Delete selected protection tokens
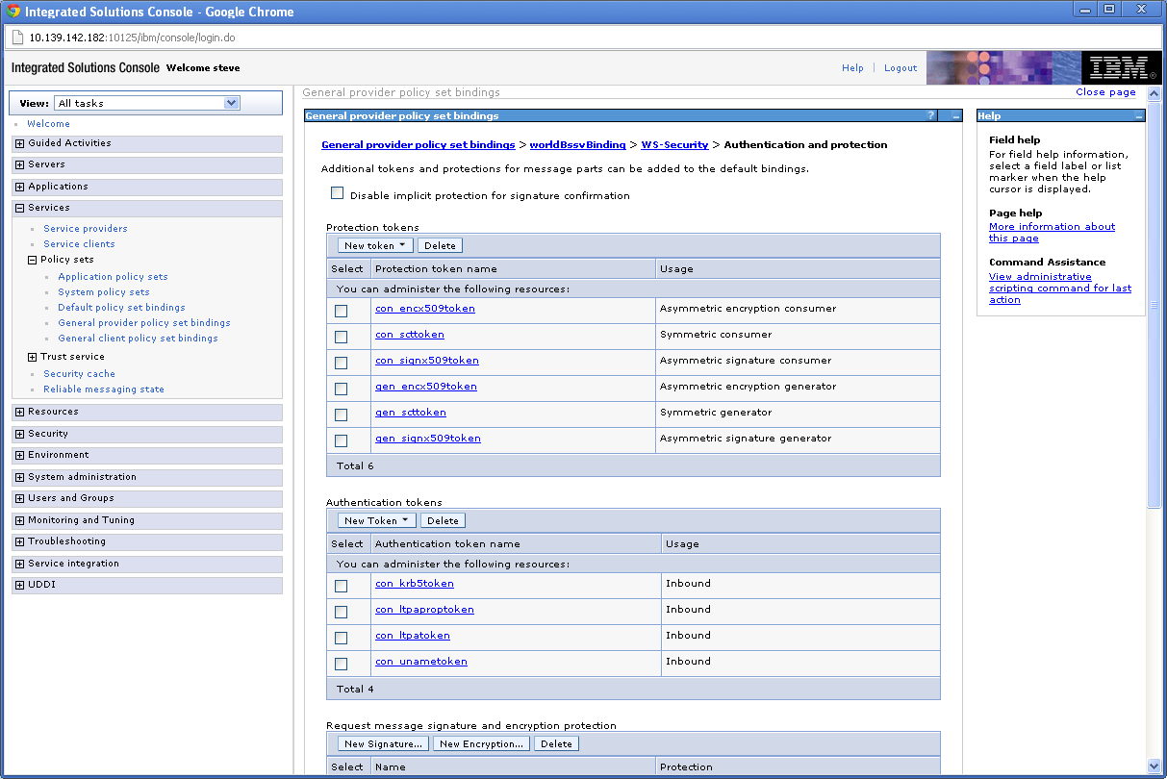This screenshot has height=779, width=1167. (440, 245)
